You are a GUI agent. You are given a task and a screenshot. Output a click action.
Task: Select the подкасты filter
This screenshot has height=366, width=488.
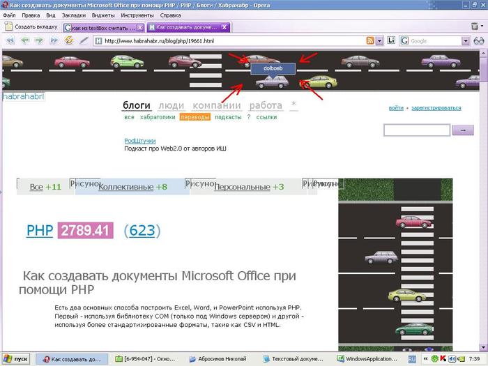pyautogui.click(x=228, y=117)
